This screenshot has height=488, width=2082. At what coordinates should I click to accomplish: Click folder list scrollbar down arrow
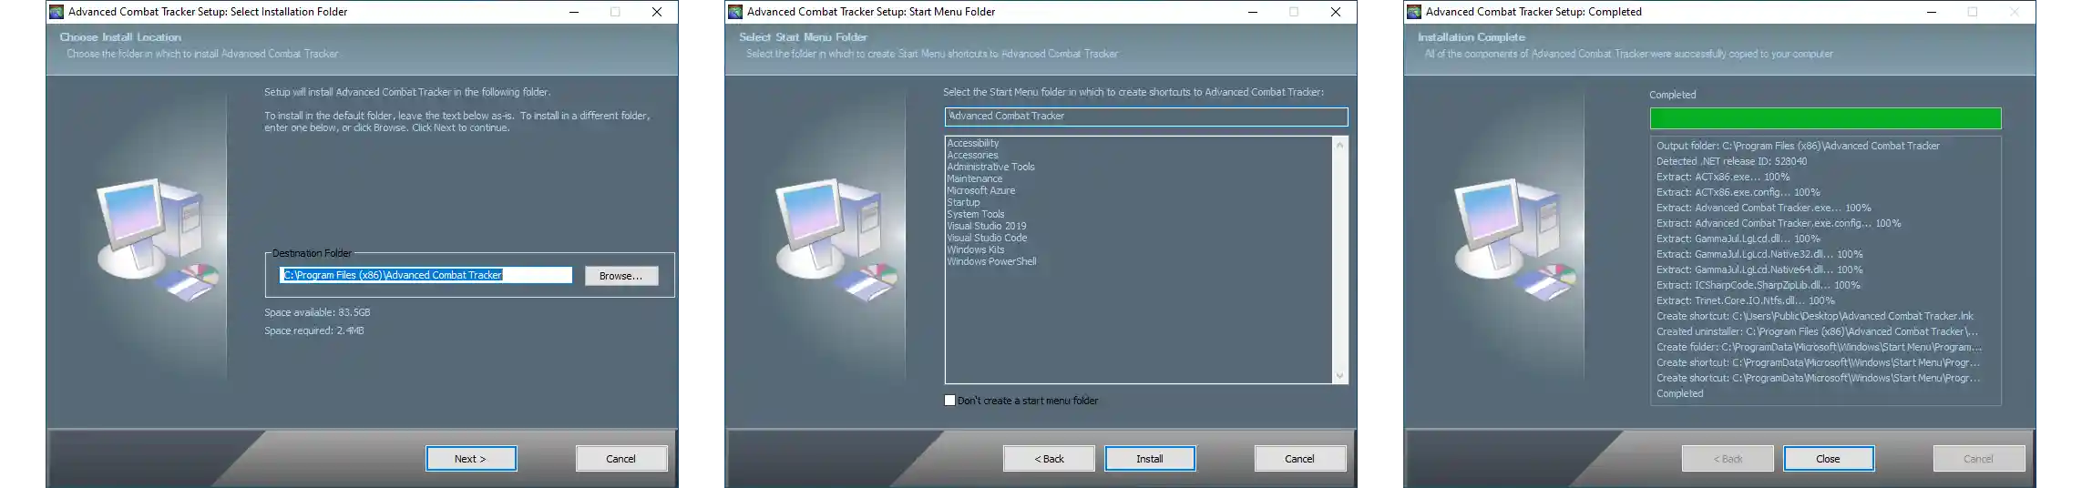click(x=1339, y=375)
